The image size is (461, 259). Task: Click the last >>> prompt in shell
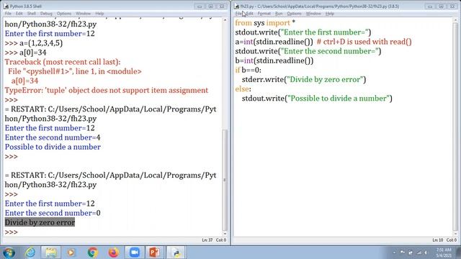12,232
